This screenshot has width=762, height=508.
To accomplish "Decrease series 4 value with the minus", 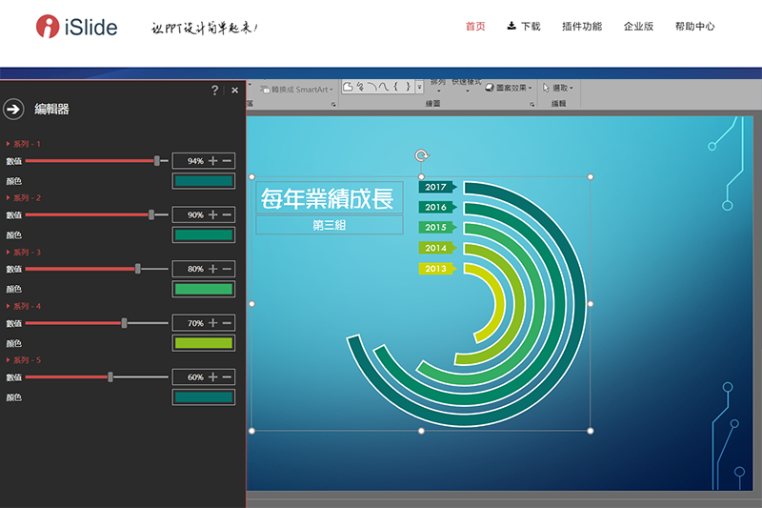I will tap(227, 323).
